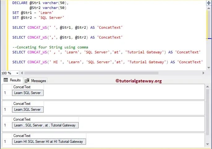Switch to the Results tab
The image size is (212, 149).
click(12, 80)
